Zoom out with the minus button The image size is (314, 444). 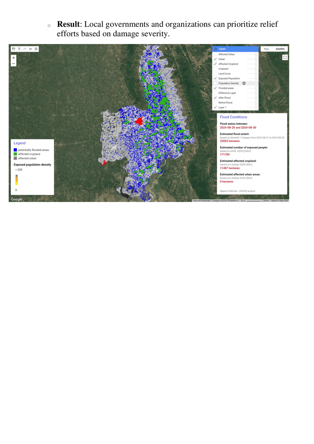pos(14,64)
